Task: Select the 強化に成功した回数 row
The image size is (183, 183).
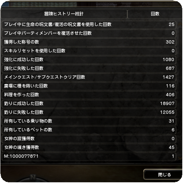Action: point(89,60)
